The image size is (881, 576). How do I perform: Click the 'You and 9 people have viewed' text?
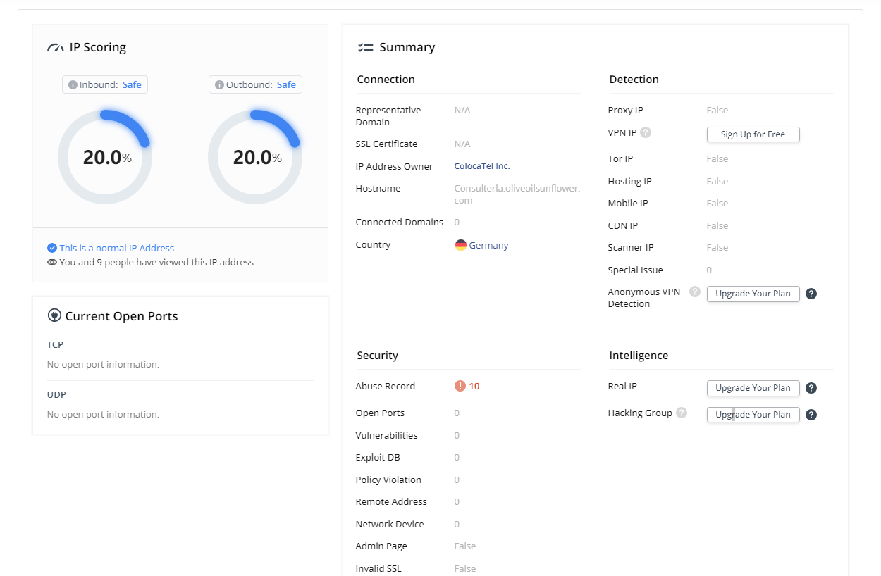click(157, 262)
